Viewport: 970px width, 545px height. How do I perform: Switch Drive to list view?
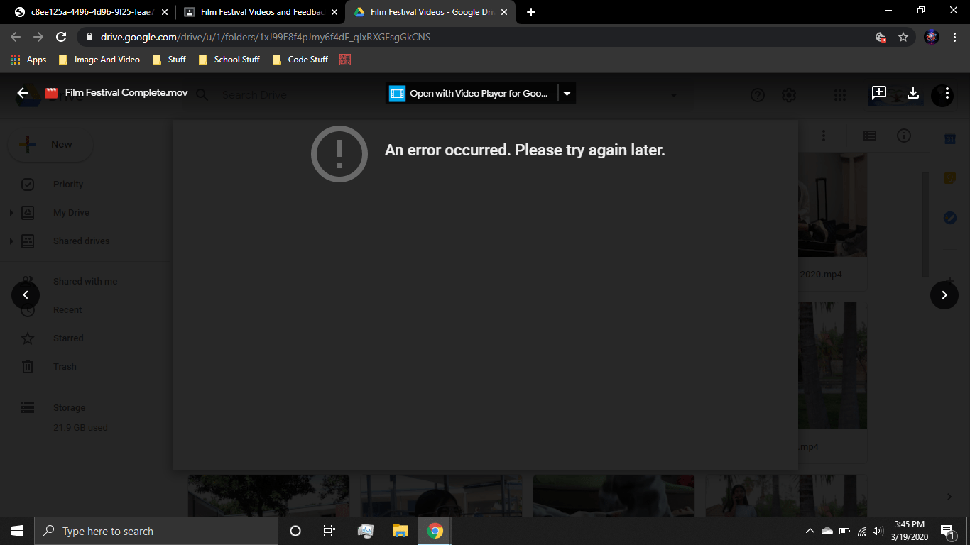[869, 136]
